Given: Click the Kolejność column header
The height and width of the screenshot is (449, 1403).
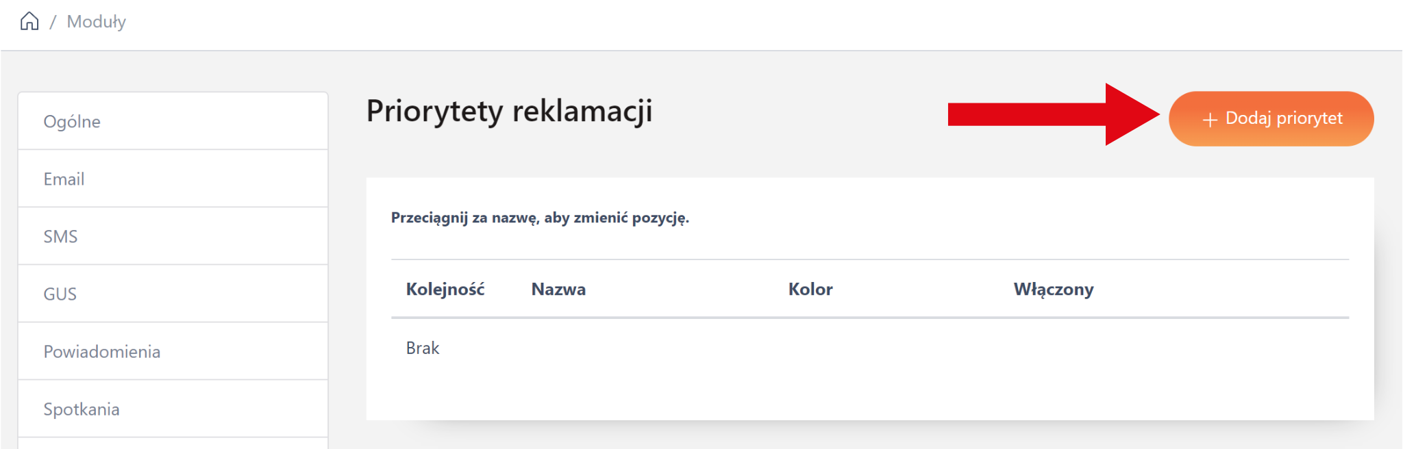Looking at the screenshot, I should [x=445, y=290].
